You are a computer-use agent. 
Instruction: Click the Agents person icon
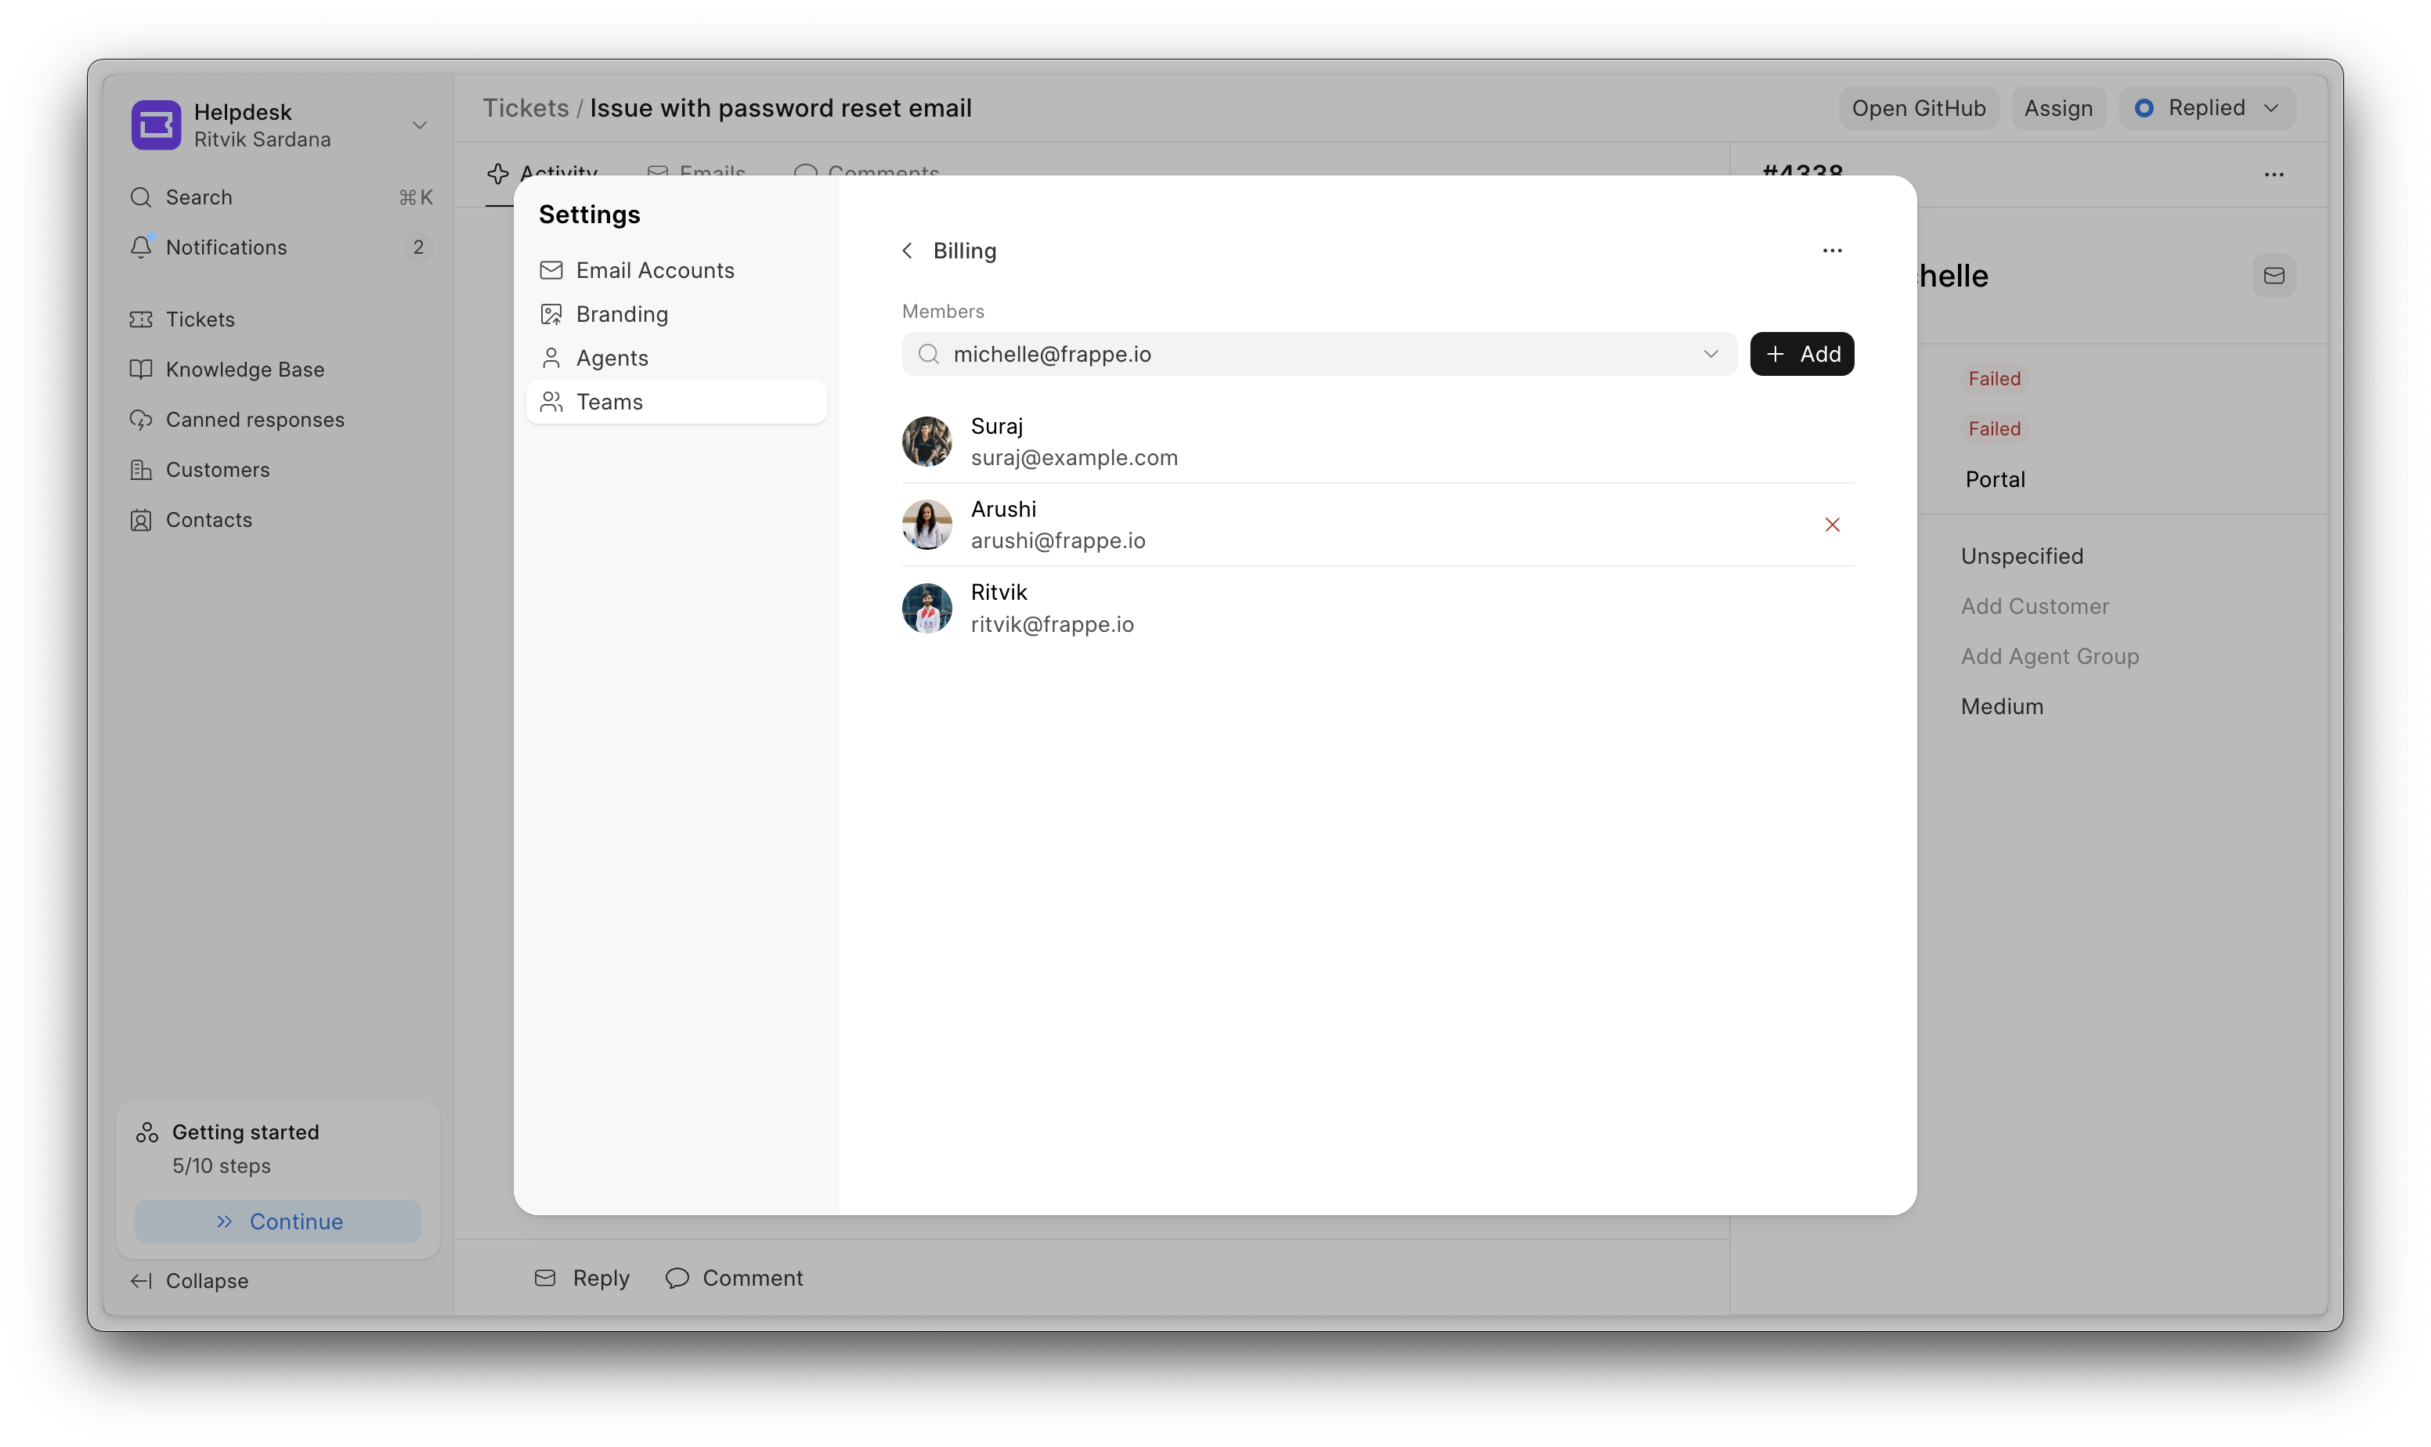pyautogui.click(x=551, y=358)
